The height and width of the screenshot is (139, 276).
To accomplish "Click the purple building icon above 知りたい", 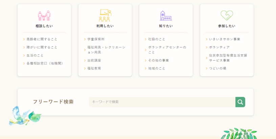I will click(166, 16).
